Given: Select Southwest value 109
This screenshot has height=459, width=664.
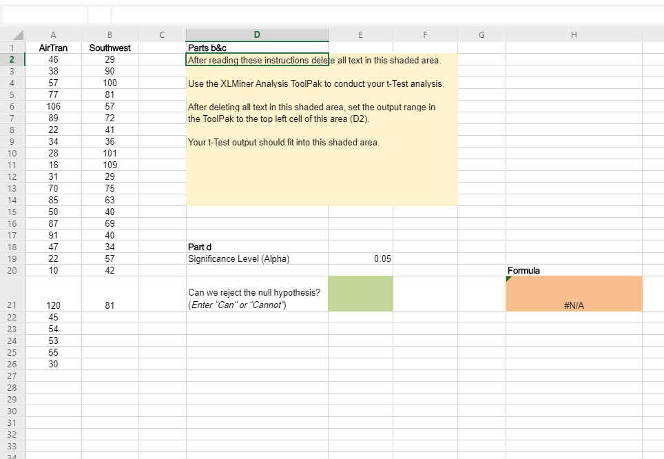Looking at the screenshot, I should (110, 165).
